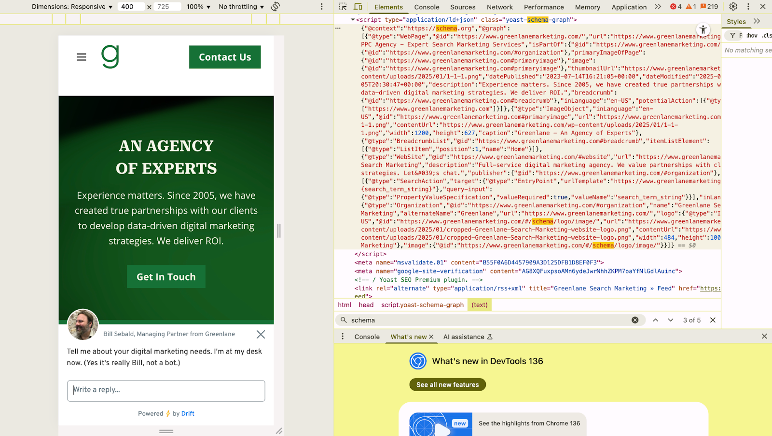Click the viewport width field

tap(131, 7)
